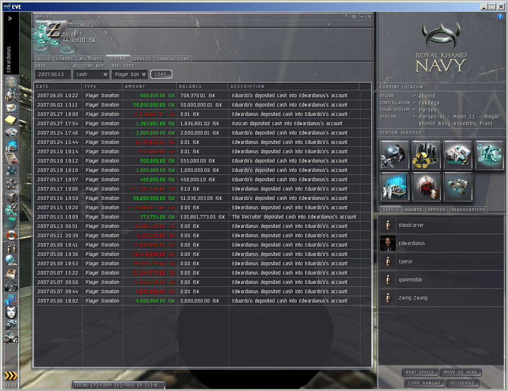Select guest Eperor in list
Image resolution: width=508 pixels, height=391 pixels.
[441, 261]
